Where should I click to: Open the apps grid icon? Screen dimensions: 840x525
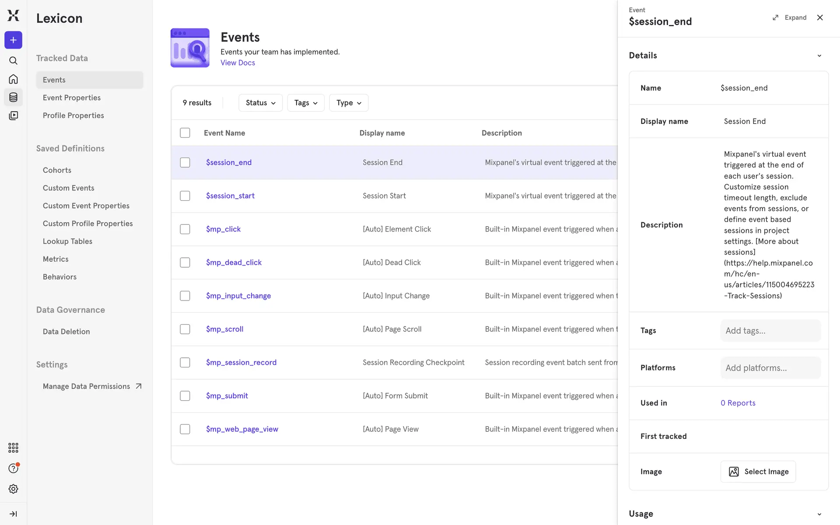pos(13,448)
